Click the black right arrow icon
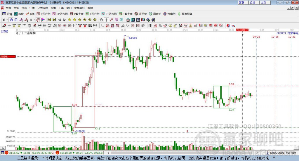Image resolution: width=299 pixels, height=161 pixels. click(65, 20)
